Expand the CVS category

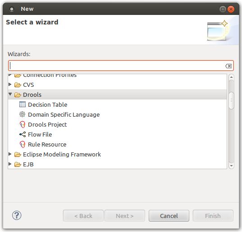[x=10, y=85]
